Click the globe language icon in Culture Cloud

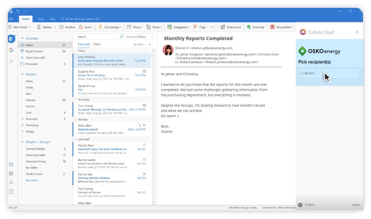pyautogui.click(x=300, y=205)
